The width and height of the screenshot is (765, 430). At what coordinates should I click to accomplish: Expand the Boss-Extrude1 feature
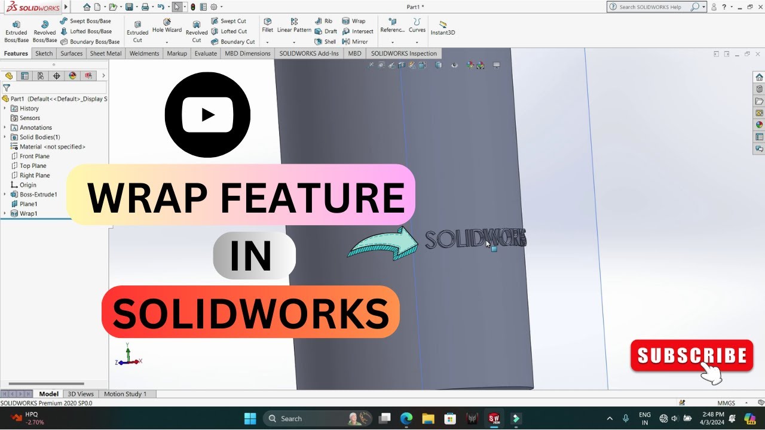(x=5, y=194)
